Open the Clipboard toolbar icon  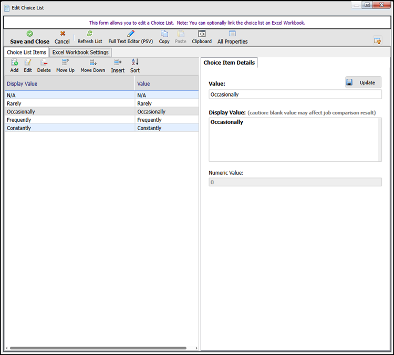coord(202,34)
